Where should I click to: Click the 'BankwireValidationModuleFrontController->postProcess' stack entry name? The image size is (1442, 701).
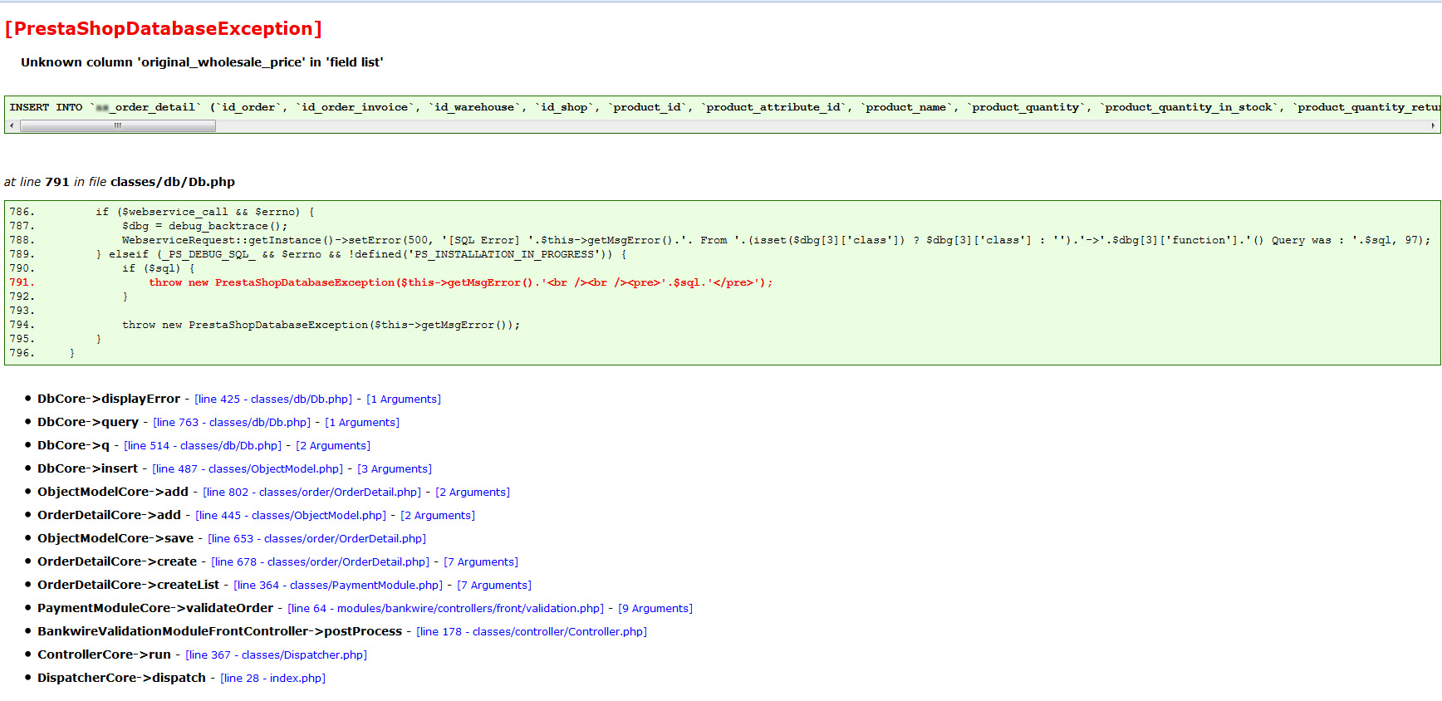(x=220, y=631)
